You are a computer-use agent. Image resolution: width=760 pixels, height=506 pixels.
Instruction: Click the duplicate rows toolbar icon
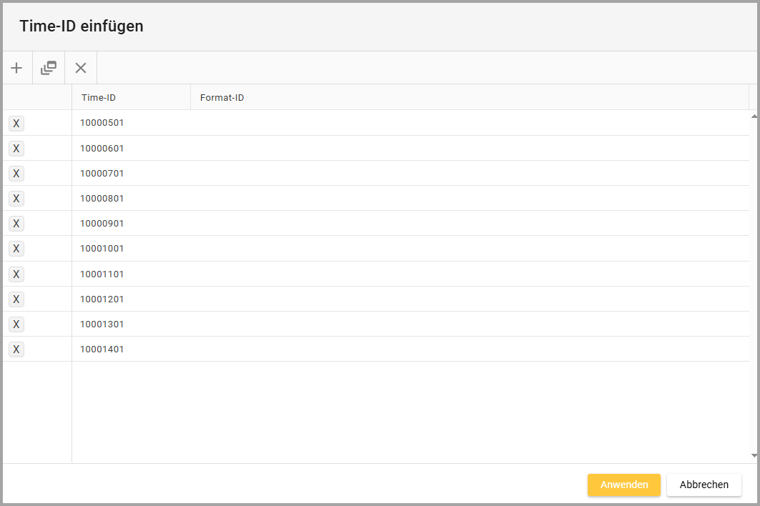tap(49, 69)
